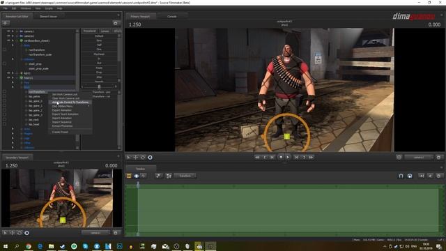This screenshot has height=251, width=446.
Task: Select arrow tool in secondary viewport
Action: (5, 233)
